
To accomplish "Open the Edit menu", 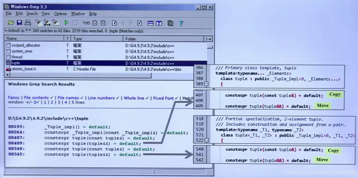I will (19, 14).
